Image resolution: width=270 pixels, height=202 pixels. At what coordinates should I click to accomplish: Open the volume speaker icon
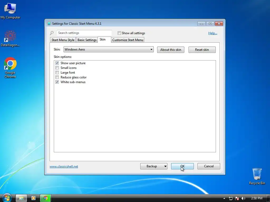coord(243,198)
